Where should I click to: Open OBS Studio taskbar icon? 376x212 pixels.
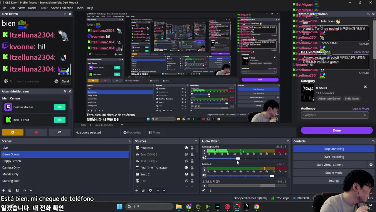point(237,207)
